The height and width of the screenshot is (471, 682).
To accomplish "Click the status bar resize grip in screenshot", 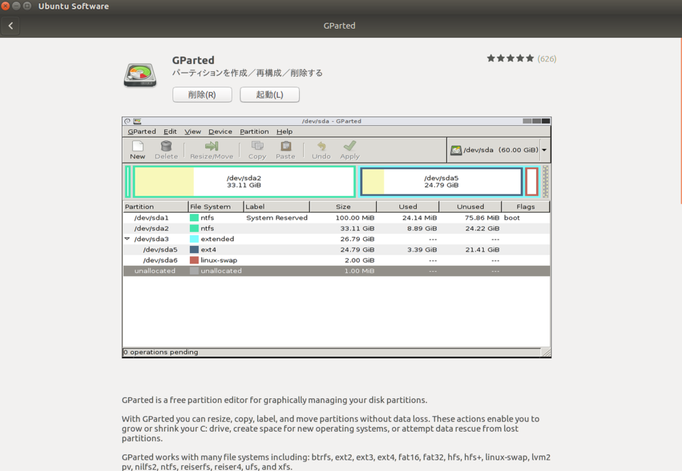I will point(546,352).
